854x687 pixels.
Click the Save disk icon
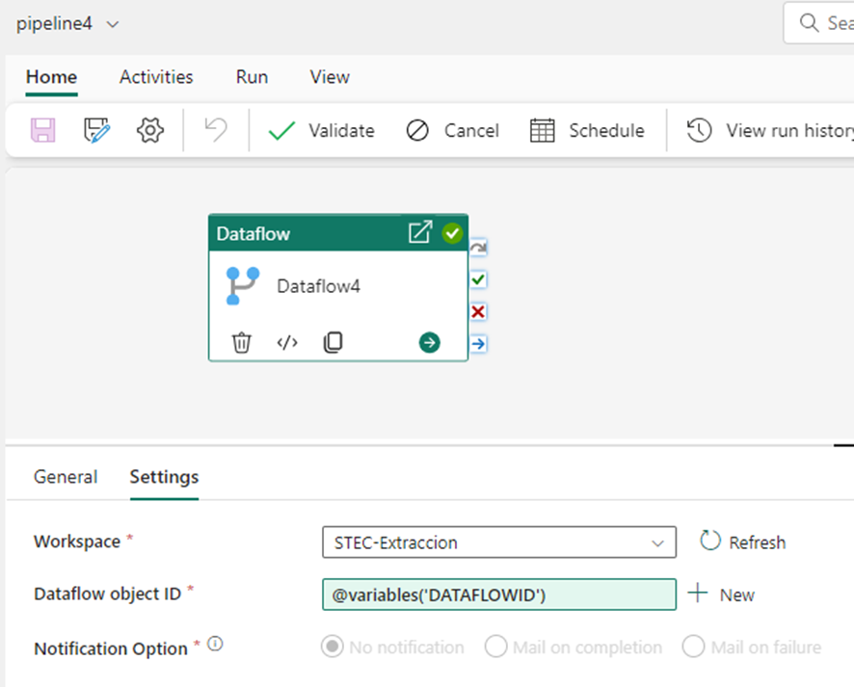(42, 131)
